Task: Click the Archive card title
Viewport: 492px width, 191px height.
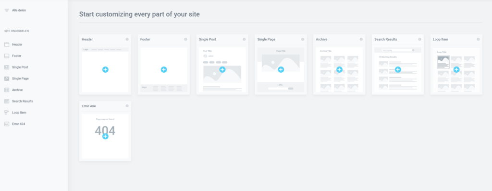Action: [321, 39]
